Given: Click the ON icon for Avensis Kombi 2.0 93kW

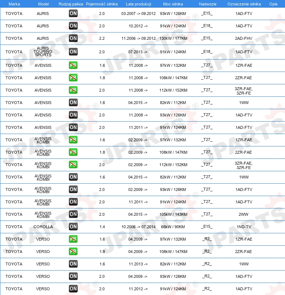Looking at the screenshot, I should point(73,189).
